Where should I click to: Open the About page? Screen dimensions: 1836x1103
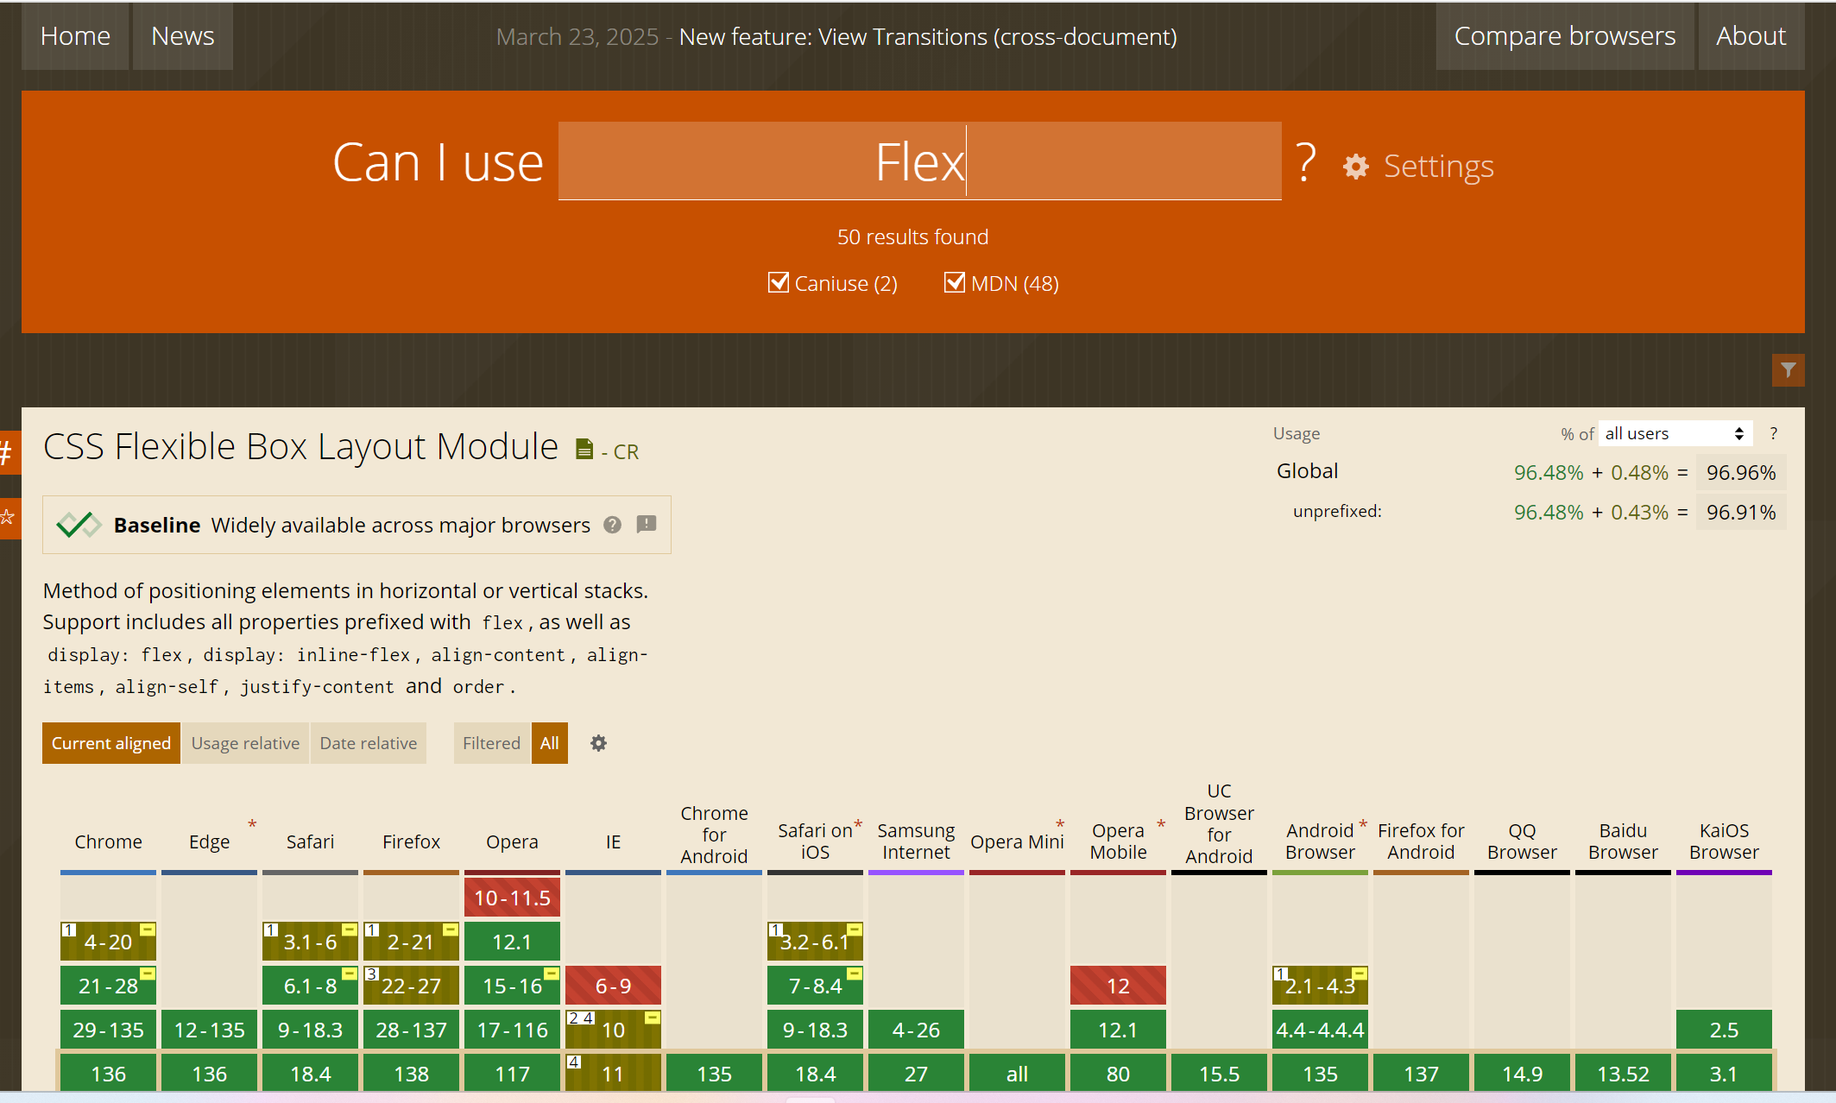tap(1751, 36)
